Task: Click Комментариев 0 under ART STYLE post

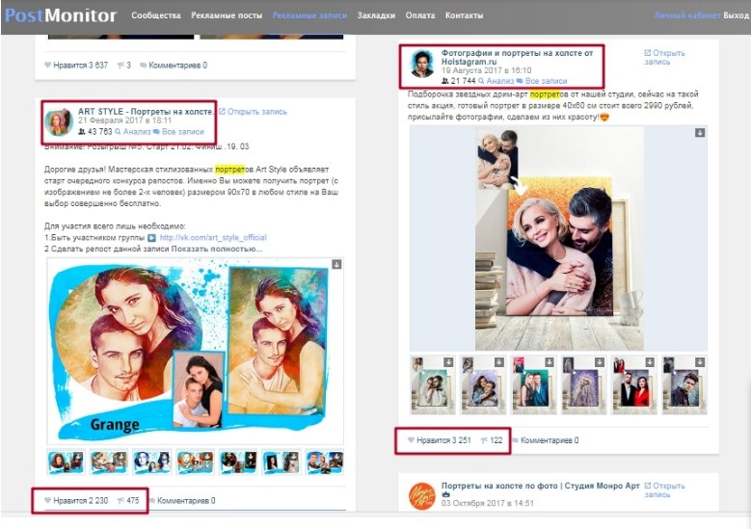Action: click(x=182, y=501)
